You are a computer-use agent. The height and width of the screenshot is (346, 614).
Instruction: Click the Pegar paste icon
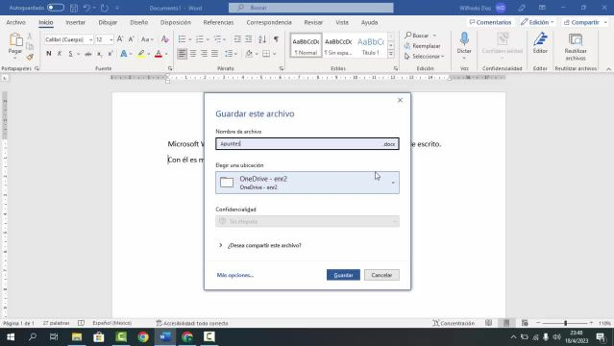(x=15, y=40)
